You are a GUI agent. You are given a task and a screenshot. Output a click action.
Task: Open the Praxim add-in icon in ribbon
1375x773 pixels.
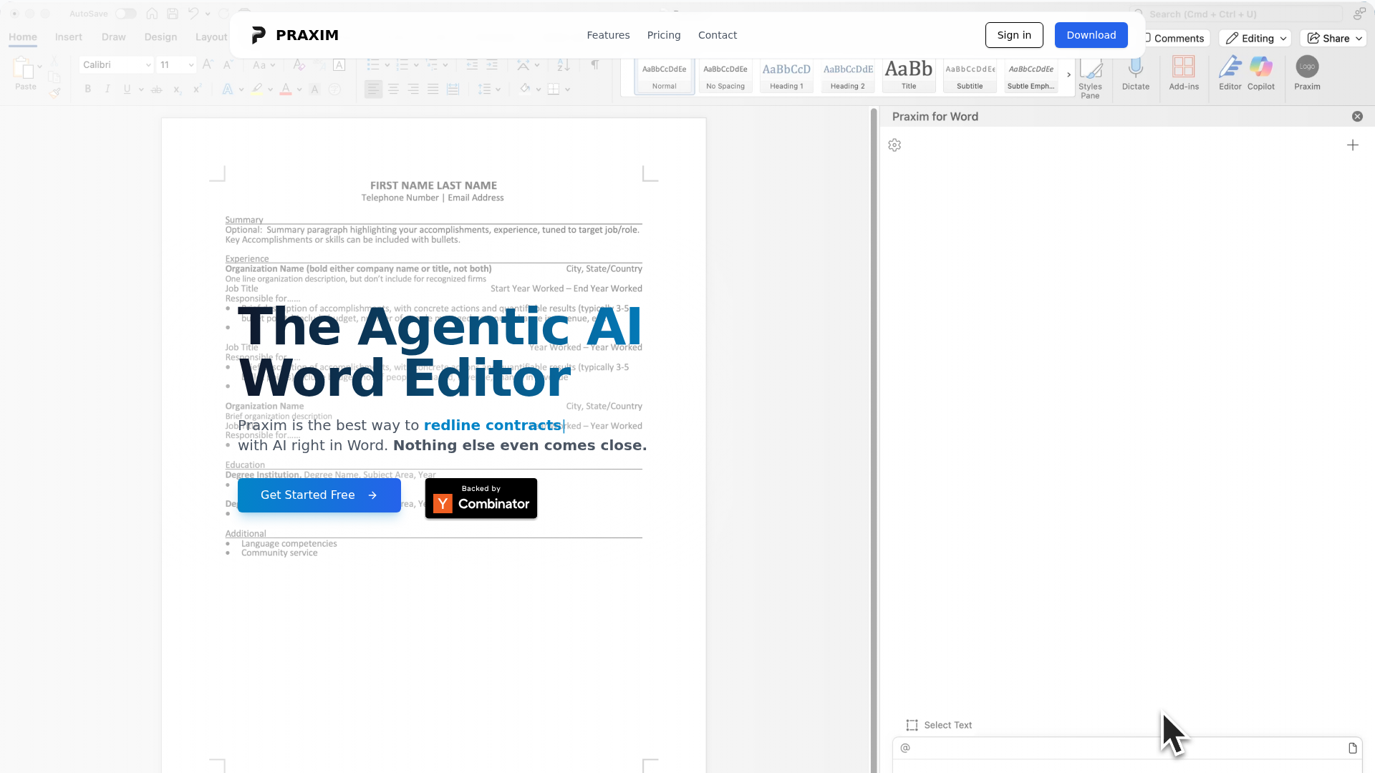1307,73
